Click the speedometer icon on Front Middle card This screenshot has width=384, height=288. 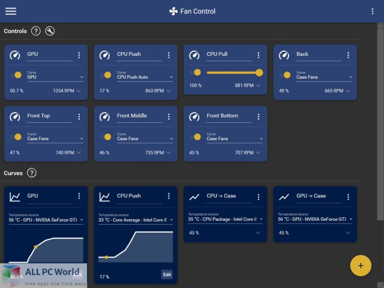[105, 117]
